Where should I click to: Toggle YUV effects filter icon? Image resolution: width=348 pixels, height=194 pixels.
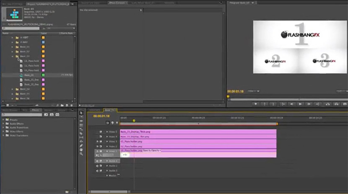click(x=57, y=115)
